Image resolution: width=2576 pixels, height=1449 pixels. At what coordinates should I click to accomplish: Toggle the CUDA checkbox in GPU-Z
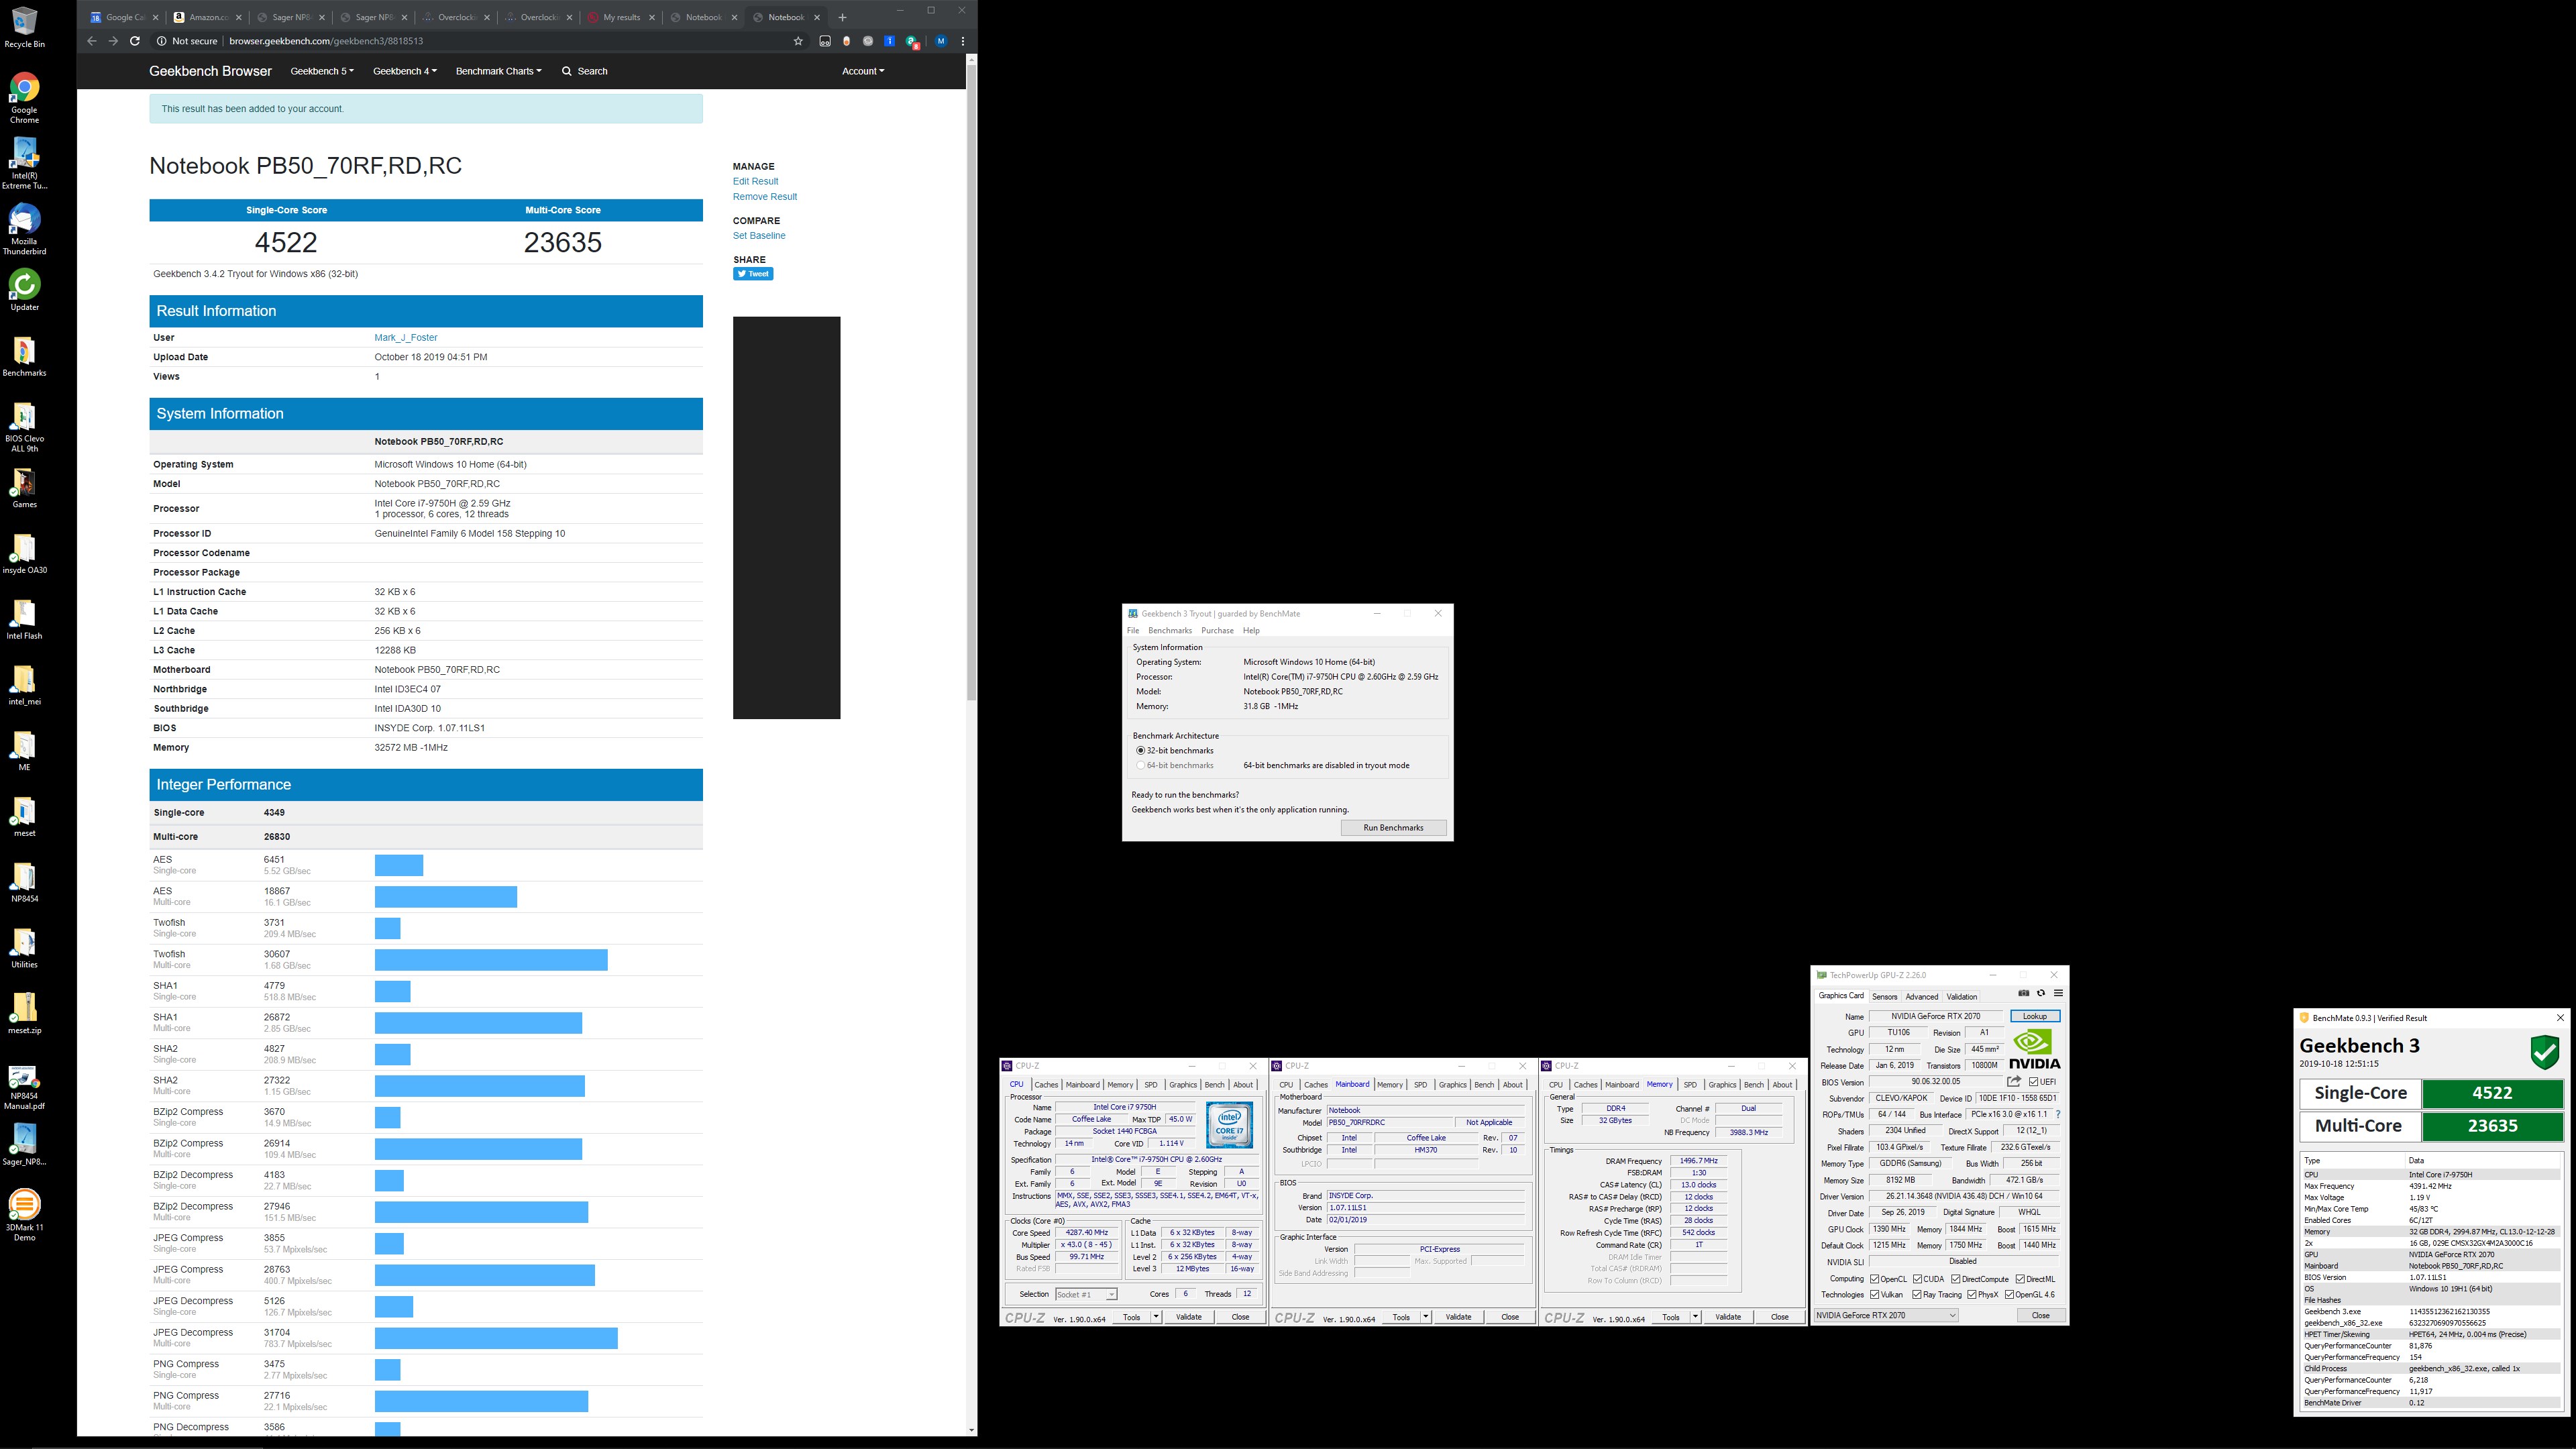[x=1918, y=1279]
